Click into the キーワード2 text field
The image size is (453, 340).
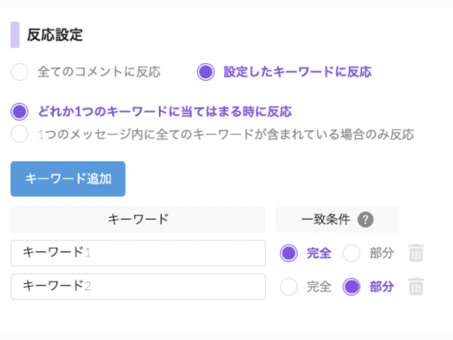138,287
